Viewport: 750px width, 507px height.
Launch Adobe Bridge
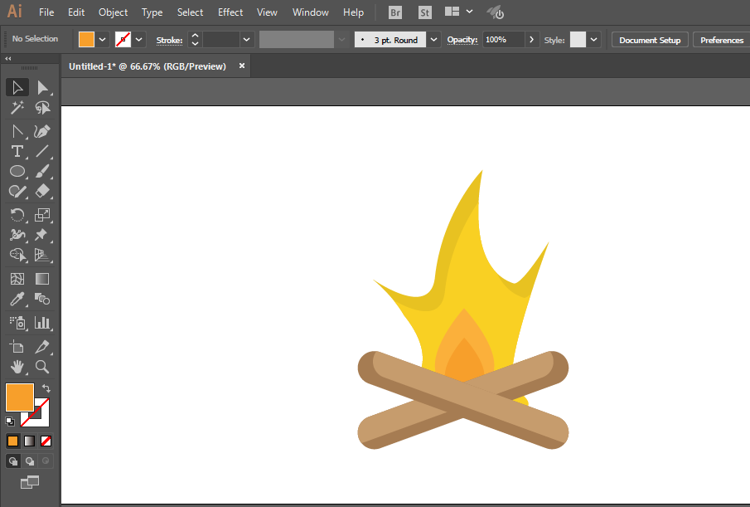(x=395, y=12)
